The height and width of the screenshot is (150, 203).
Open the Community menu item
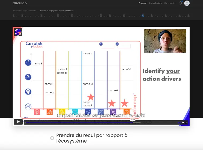[x=170, y=3]
